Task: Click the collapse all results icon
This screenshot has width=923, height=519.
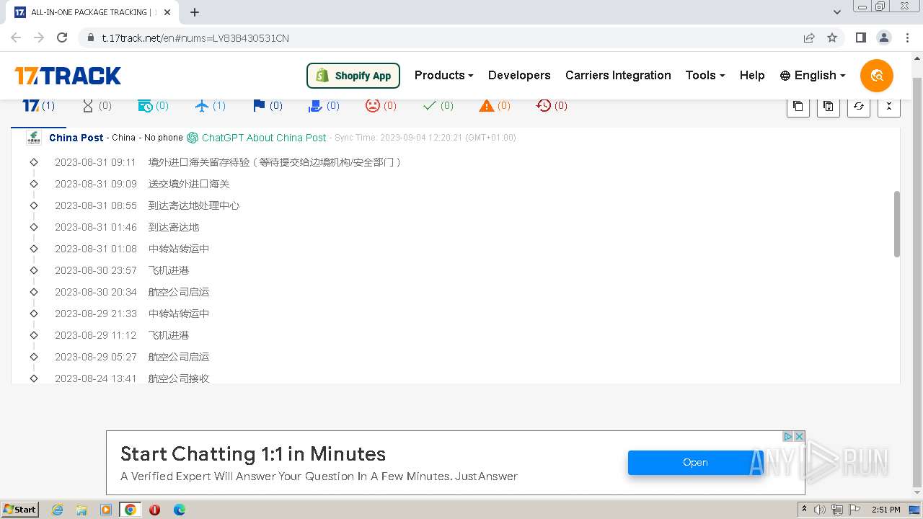Action: click(x=888, y=106)
